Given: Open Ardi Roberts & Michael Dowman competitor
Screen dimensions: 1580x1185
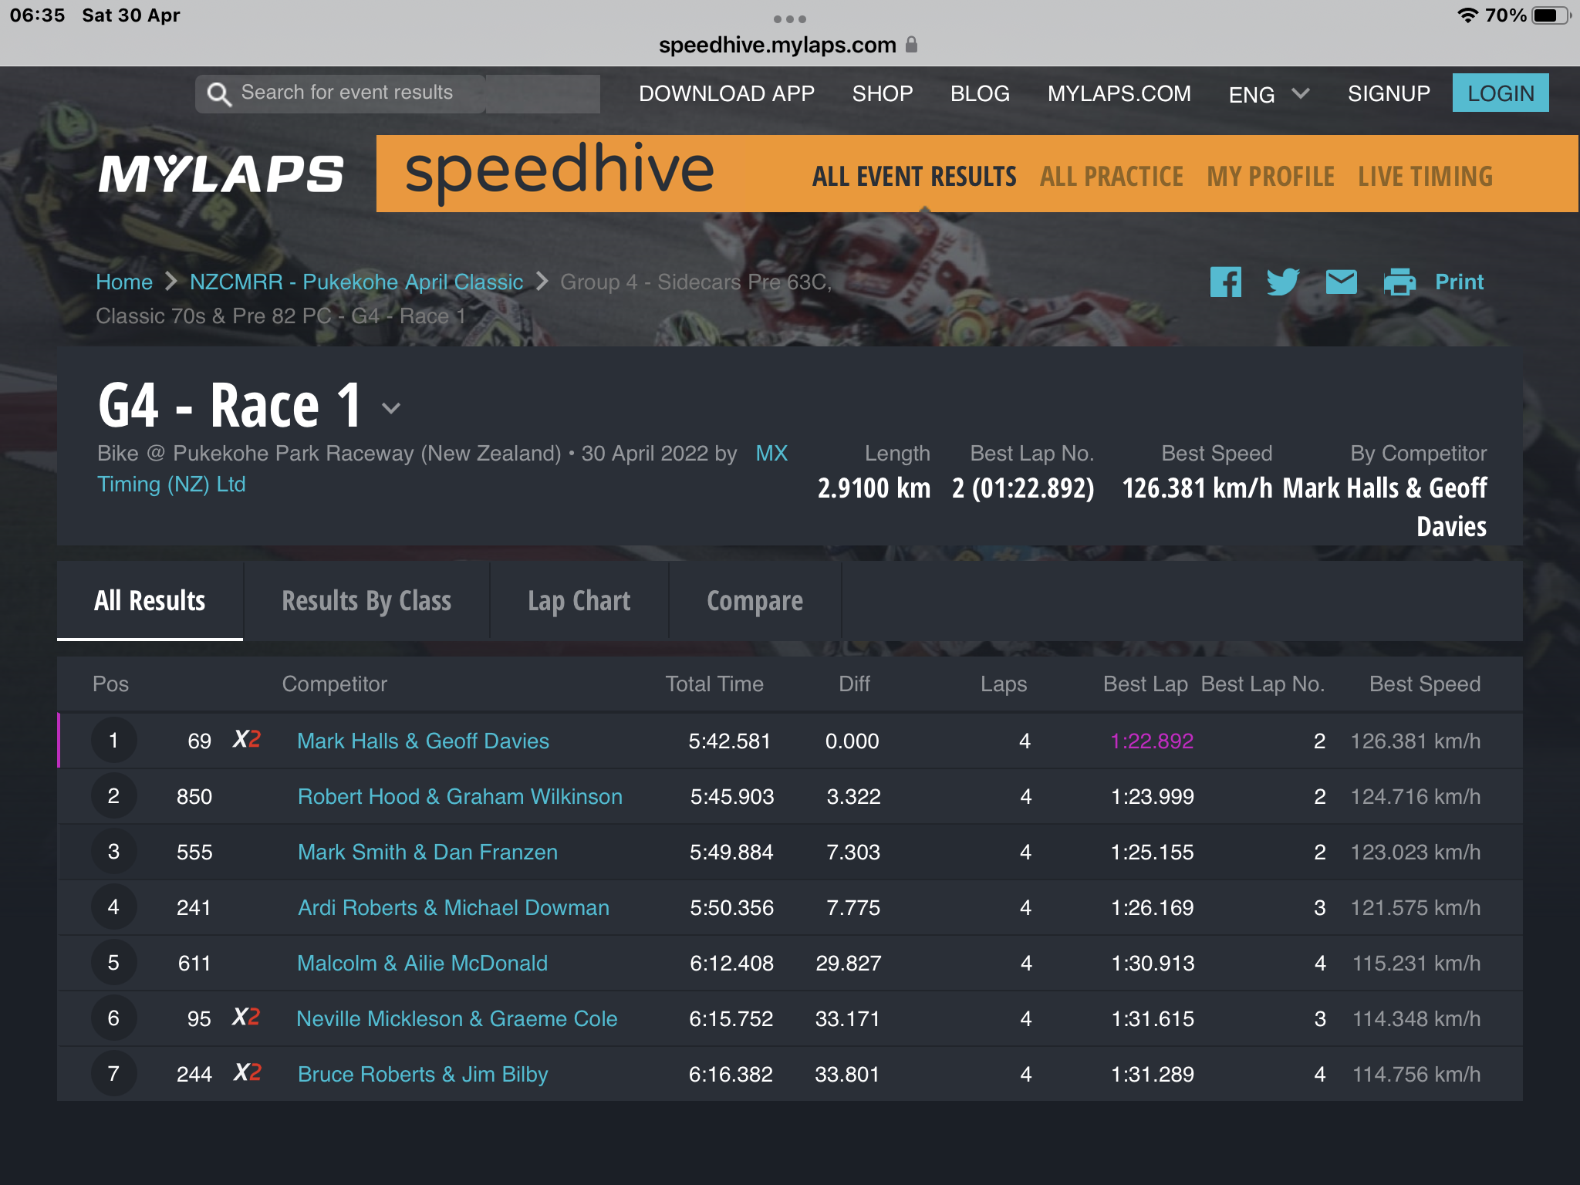Looking at the screenshot, I should pos(454,907).
